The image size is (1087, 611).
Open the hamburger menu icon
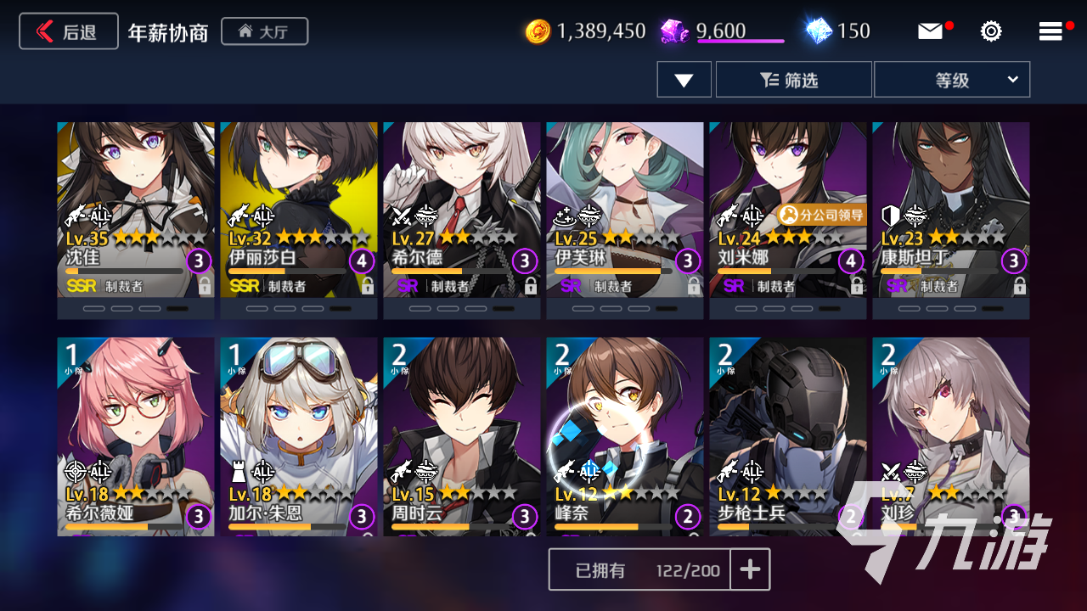[x=1050, y=31]
